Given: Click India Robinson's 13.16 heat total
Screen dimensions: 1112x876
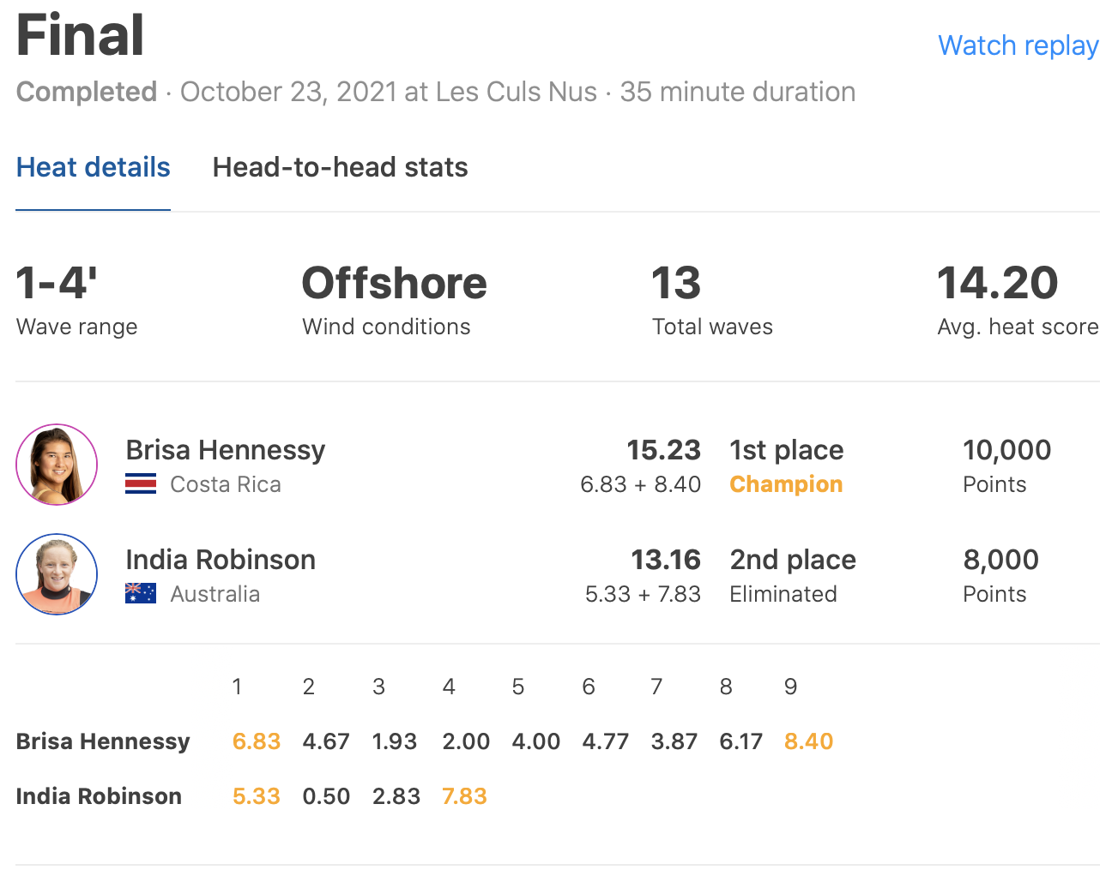Looking at the screenshot, I should point(666,560).
